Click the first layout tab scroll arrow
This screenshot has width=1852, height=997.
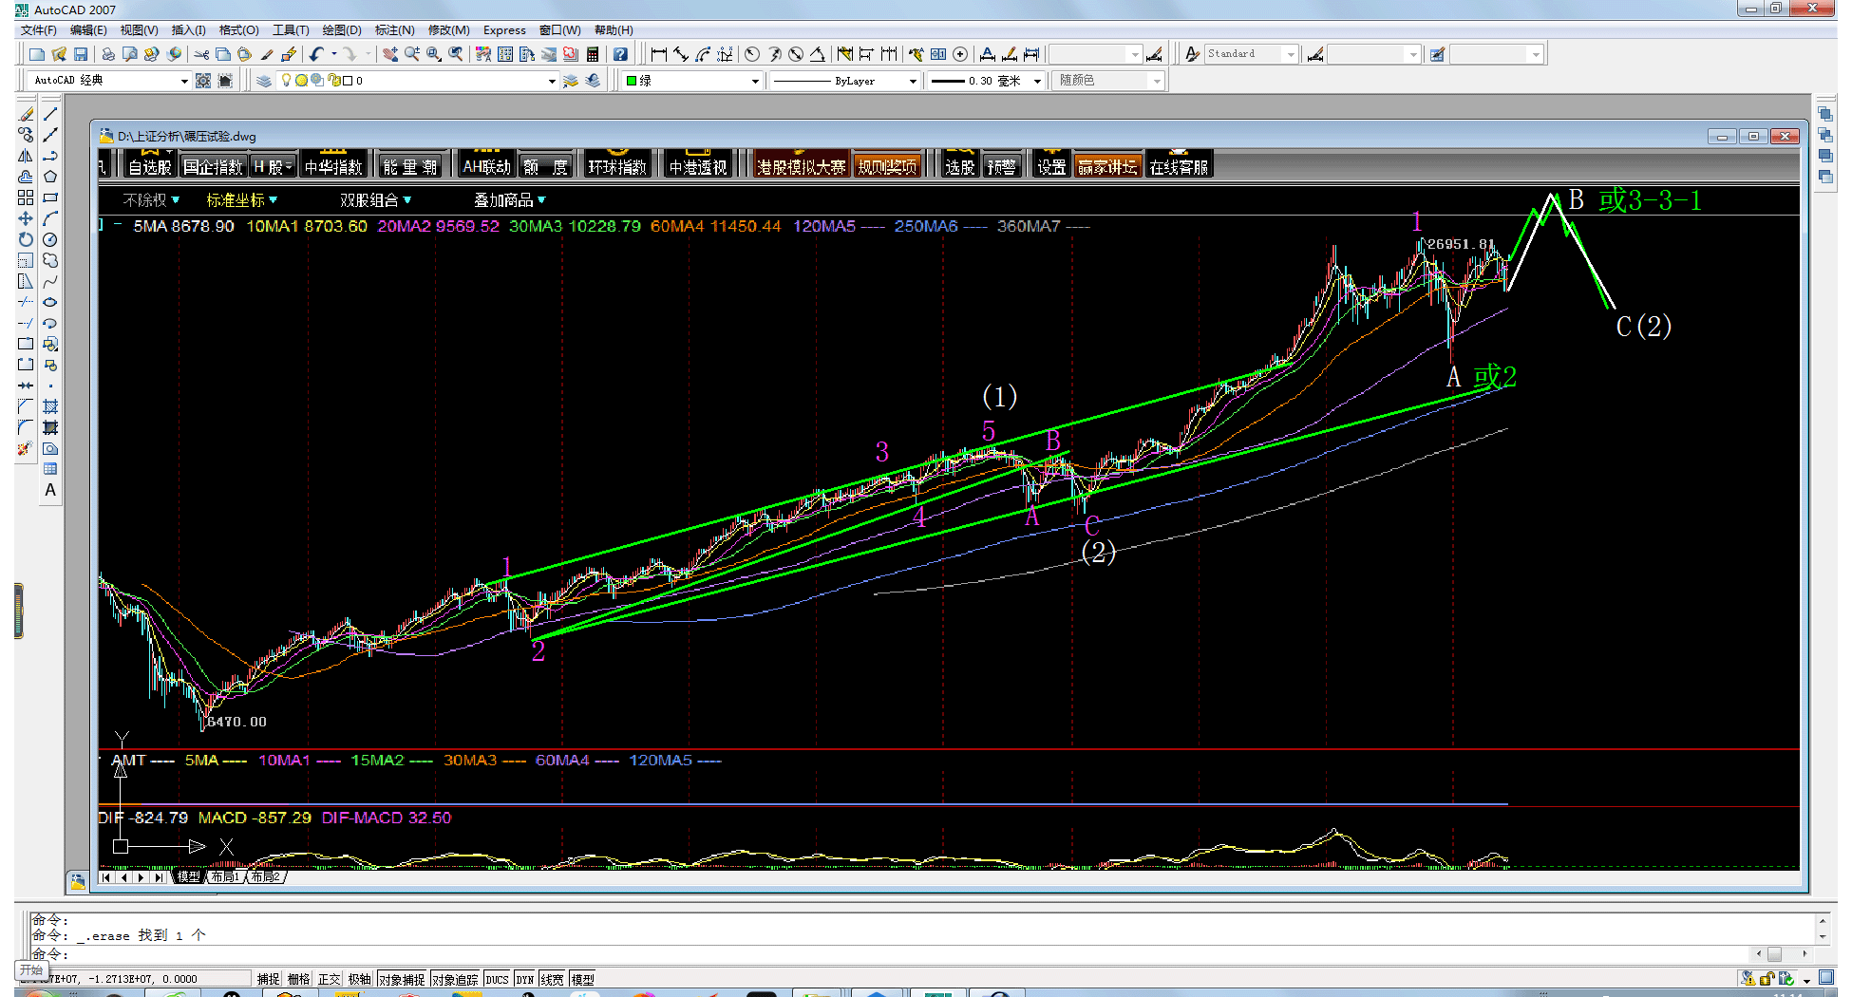point(106,877)
